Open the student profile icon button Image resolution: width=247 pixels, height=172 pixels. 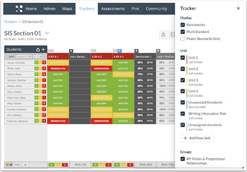(163, 34)
